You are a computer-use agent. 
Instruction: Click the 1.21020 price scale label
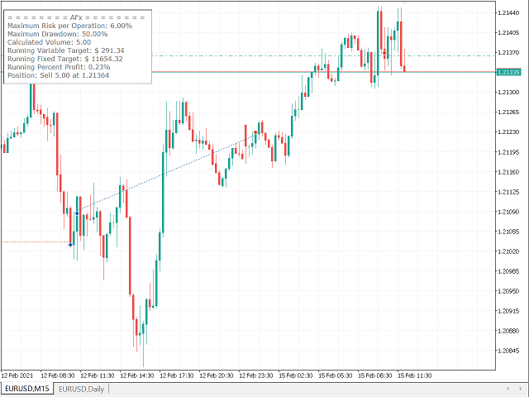pos(508,251)
